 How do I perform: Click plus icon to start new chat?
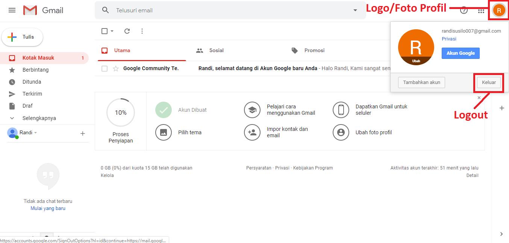pyautogui.click(x=83, y=133)
